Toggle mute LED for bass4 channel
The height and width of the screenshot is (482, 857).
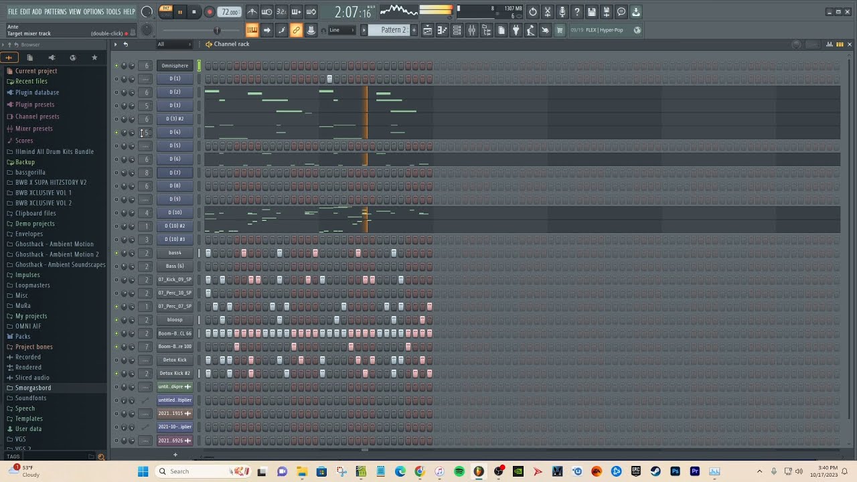pyautogui.click(x=116, y=253)
